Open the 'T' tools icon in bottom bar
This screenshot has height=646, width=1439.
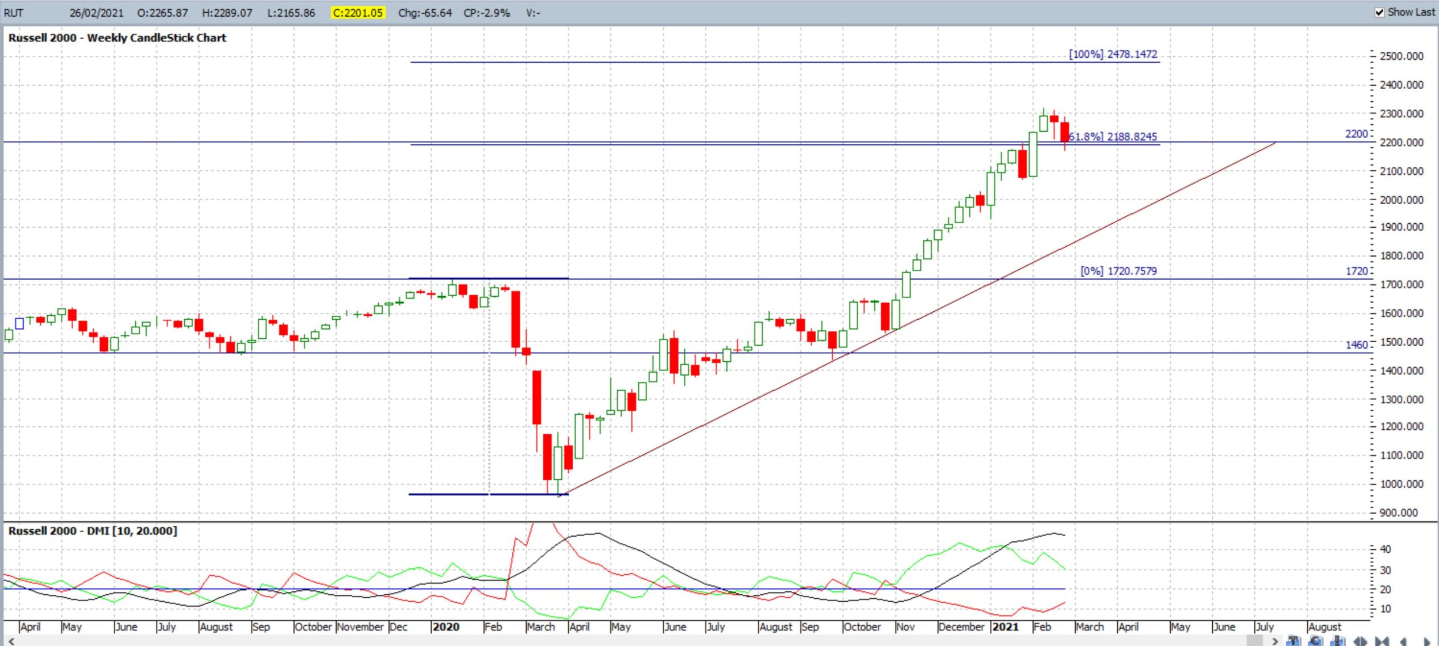click(x=1293, y=641)
